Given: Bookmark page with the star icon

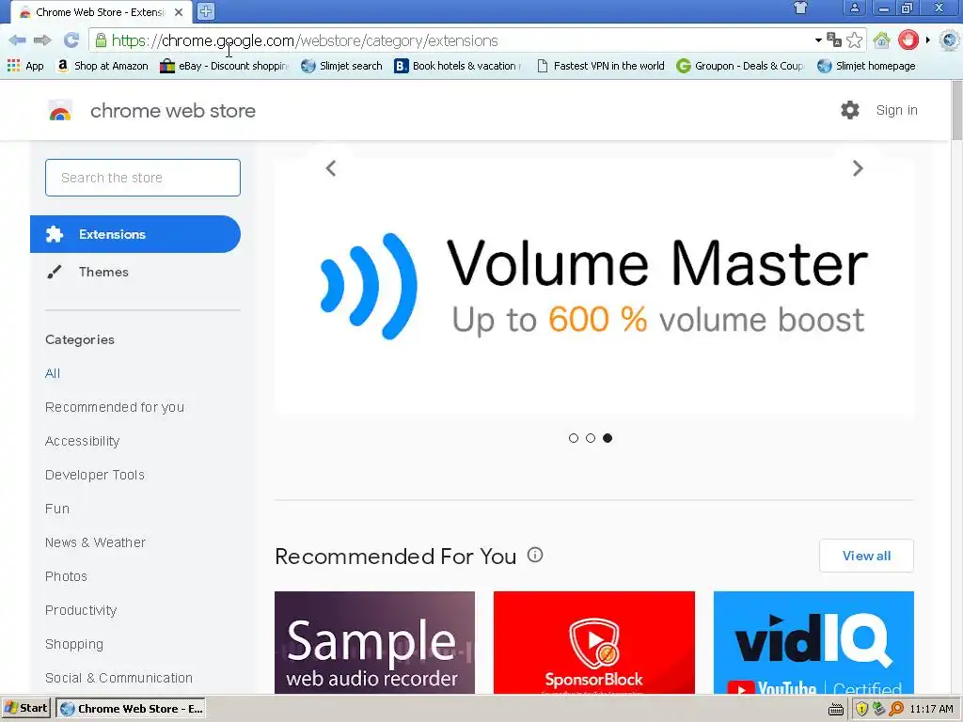Looking at the screenshot, I should click(854, 40).
